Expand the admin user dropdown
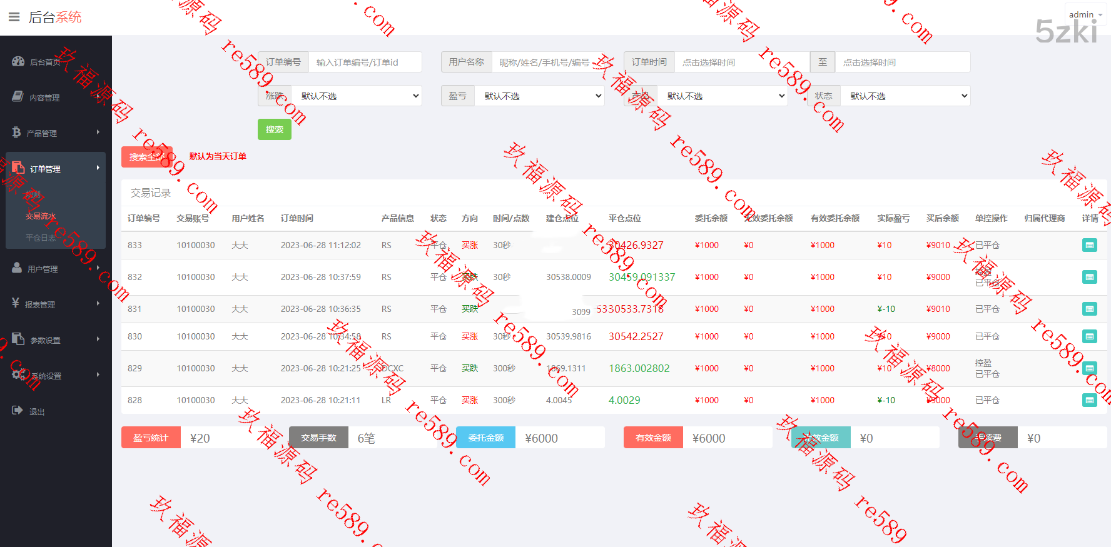 pos(1085,14)
